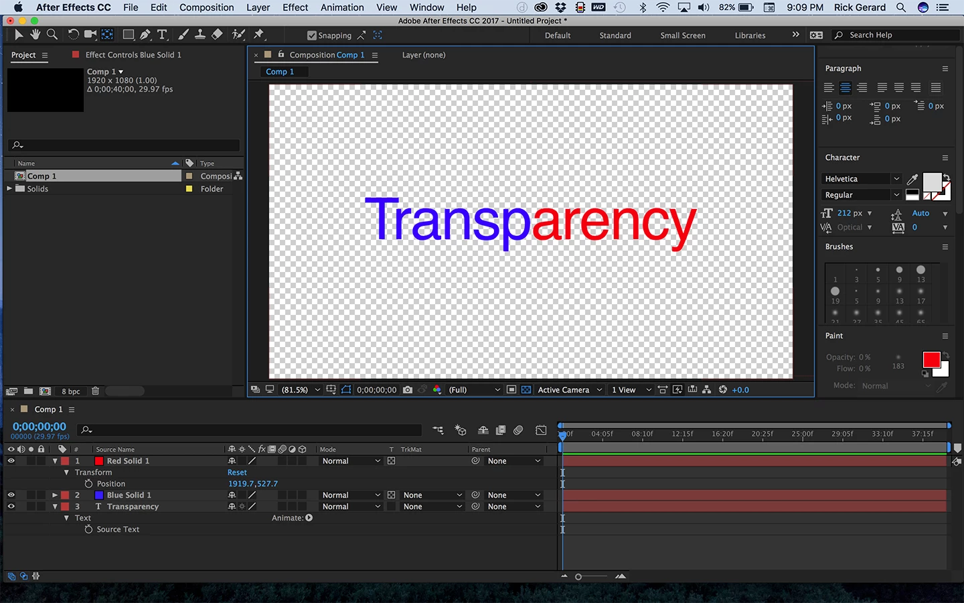Select the Pen tool

click(x=145, y=35)
